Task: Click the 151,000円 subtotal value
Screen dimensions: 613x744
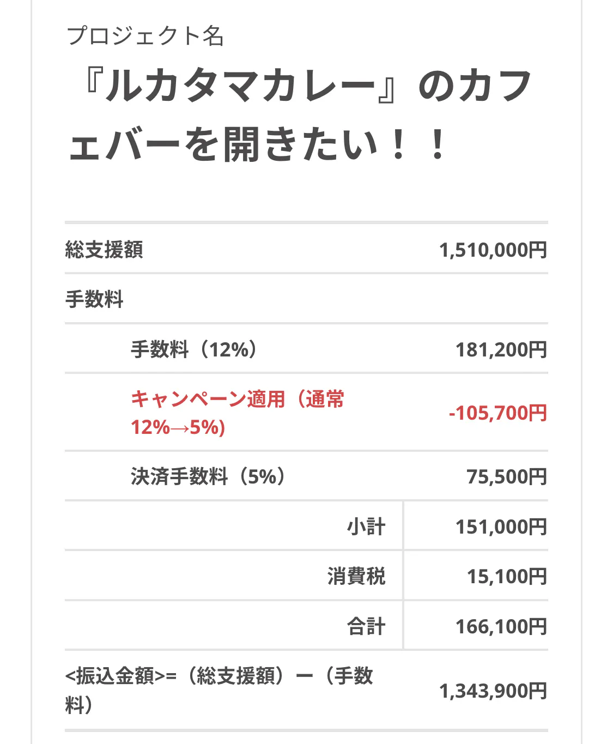Action: pyautogui.click(x=501, y=527)
